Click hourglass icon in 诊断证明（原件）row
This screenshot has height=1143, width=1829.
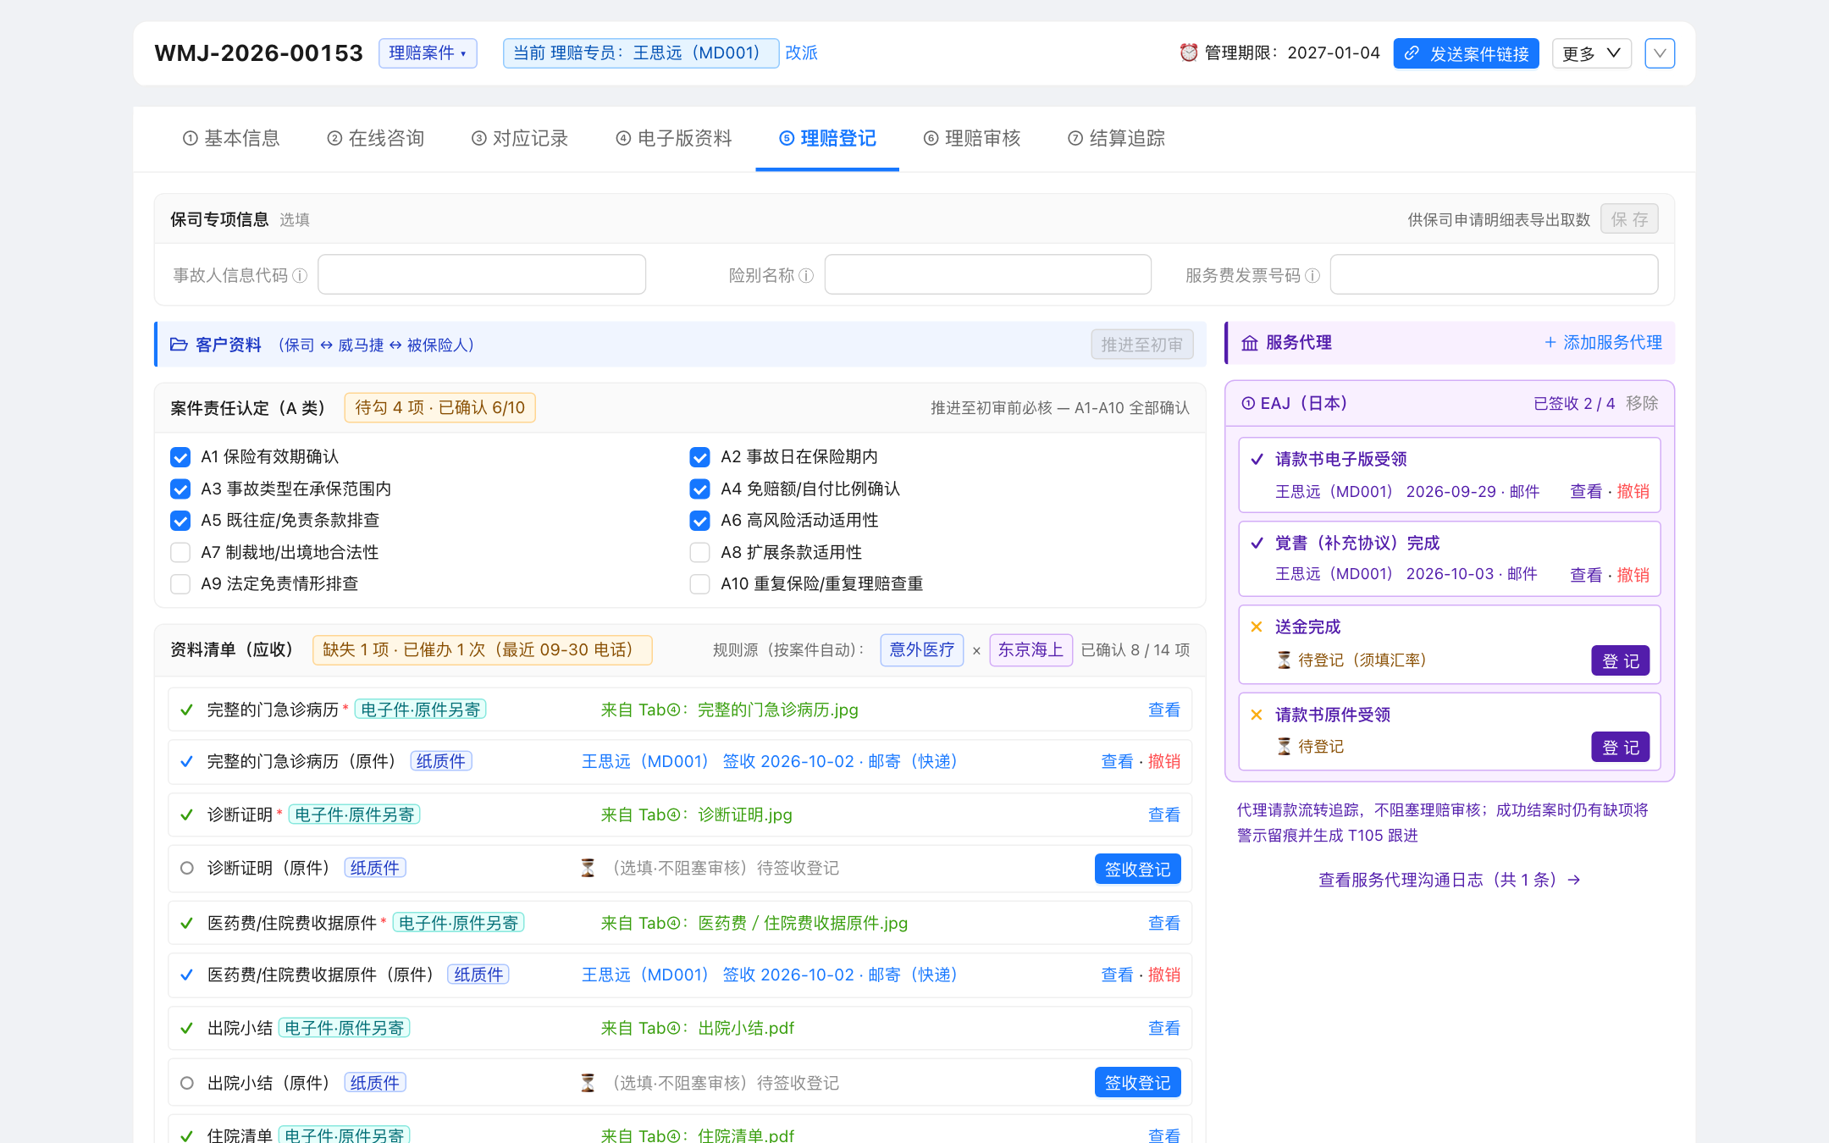(x=588, y=868)
